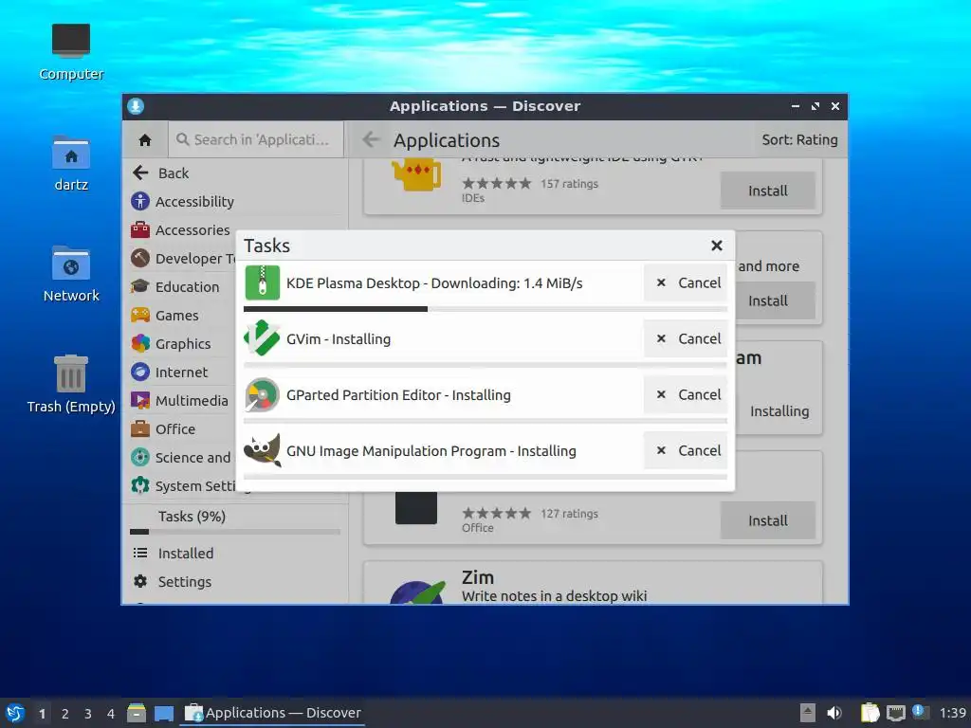971x728 pixels.
Task: Click the back arrow next to Applications heading
Action: point(371,140)
